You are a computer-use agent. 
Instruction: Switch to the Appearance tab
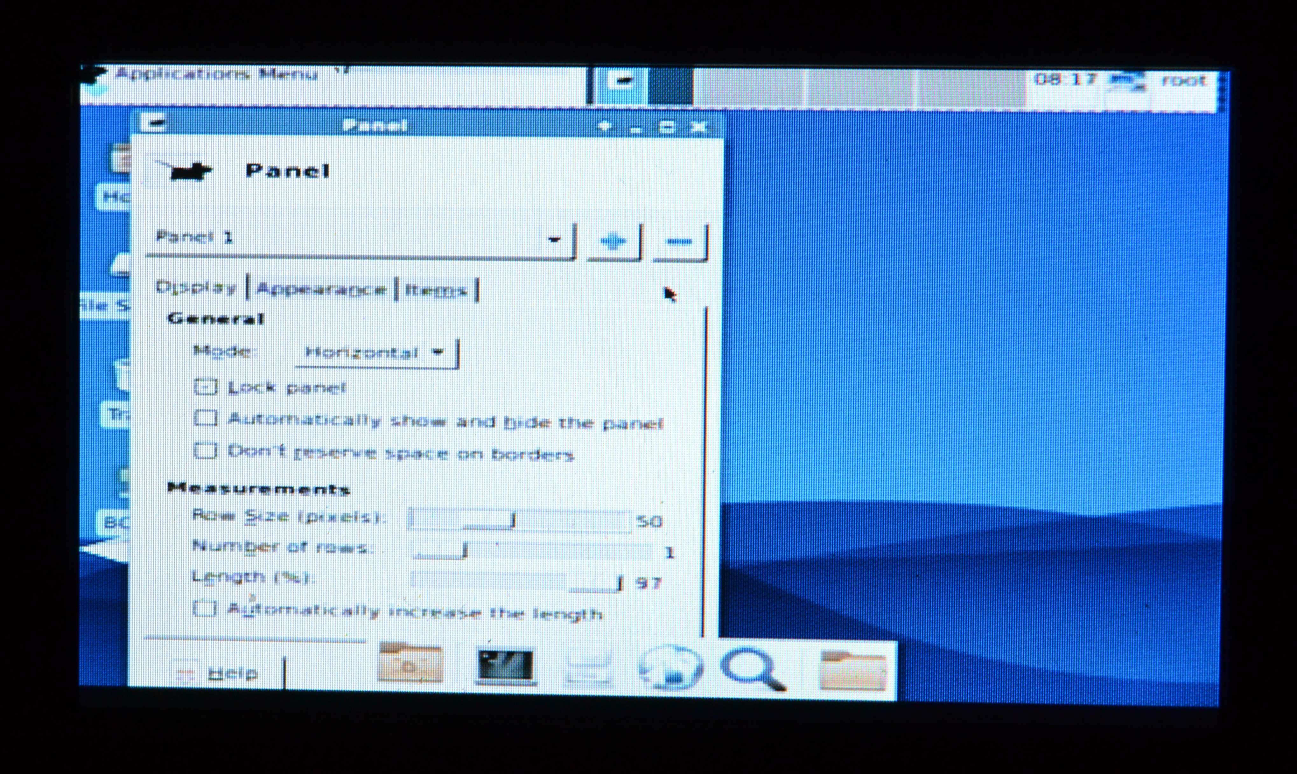pyautogui.click(x=321, y=289)
